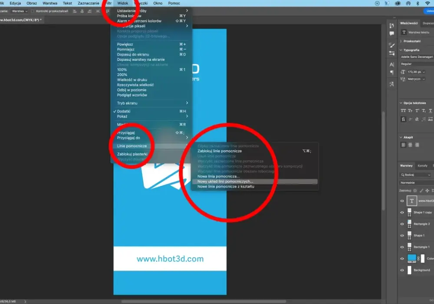This screenshot has width=434, height=304.
Task: Apply Underline text option
Action: [x=431, y=111]
